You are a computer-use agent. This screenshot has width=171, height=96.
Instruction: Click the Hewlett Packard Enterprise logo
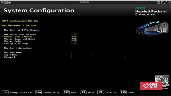point(151,11)
